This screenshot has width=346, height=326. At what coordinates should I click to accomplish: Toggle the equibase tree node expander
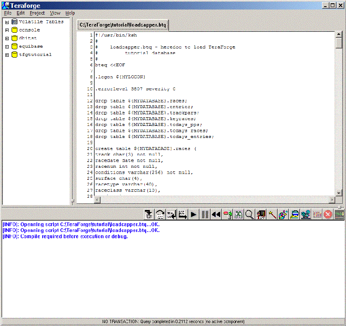point(7,47)
